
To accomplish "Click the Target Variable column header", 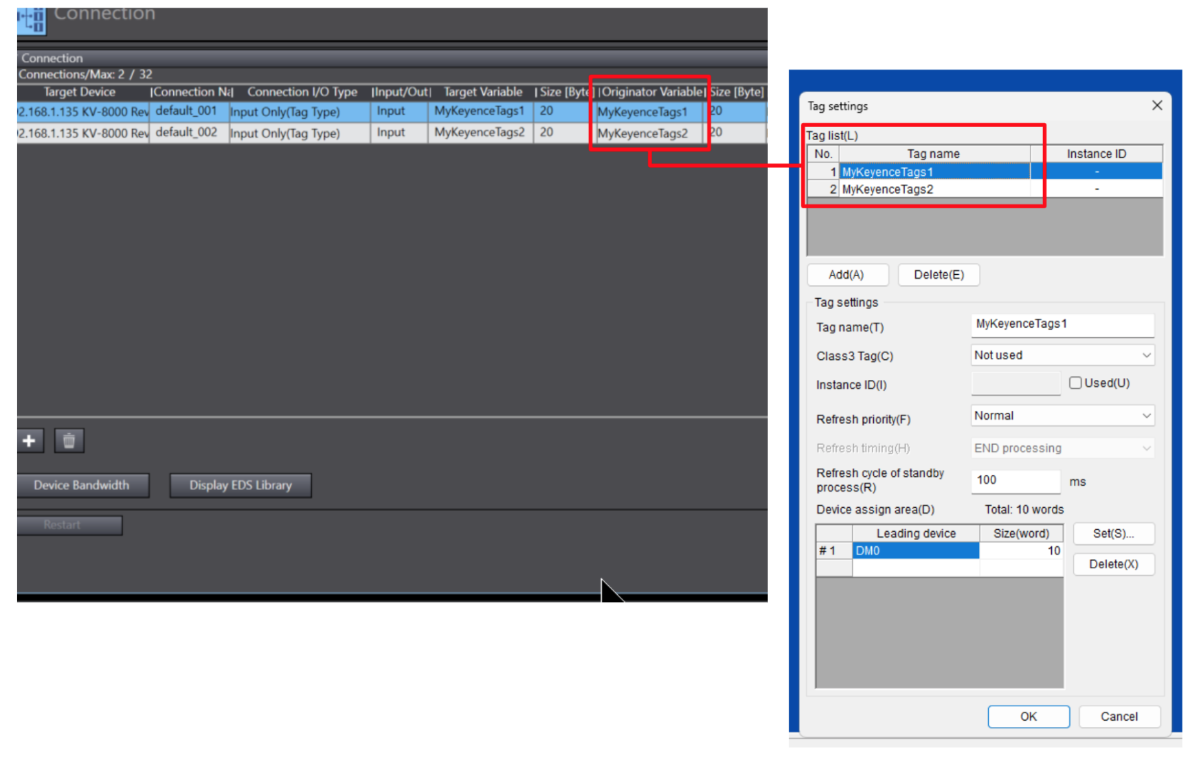I will 482,91.
